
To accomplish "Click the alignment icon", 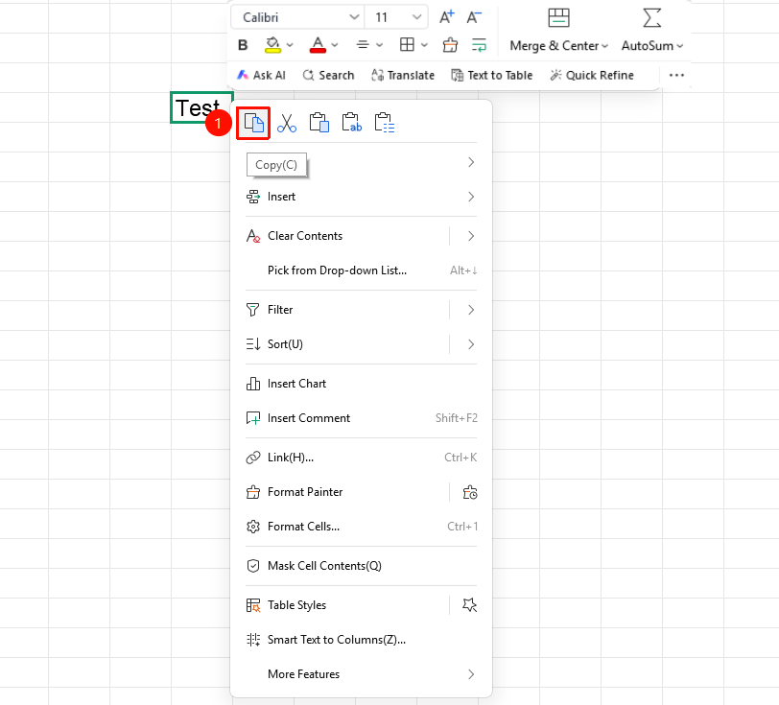I will (x=363, y=45).
